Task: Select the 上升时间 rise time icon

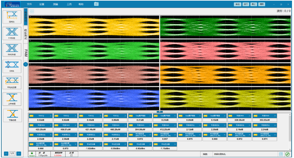Action: pos(12,98)
